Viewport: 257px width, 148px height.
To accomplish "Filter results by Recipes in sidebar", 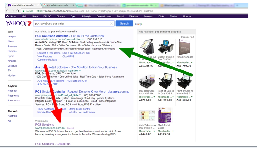I will tap(12, 51).
